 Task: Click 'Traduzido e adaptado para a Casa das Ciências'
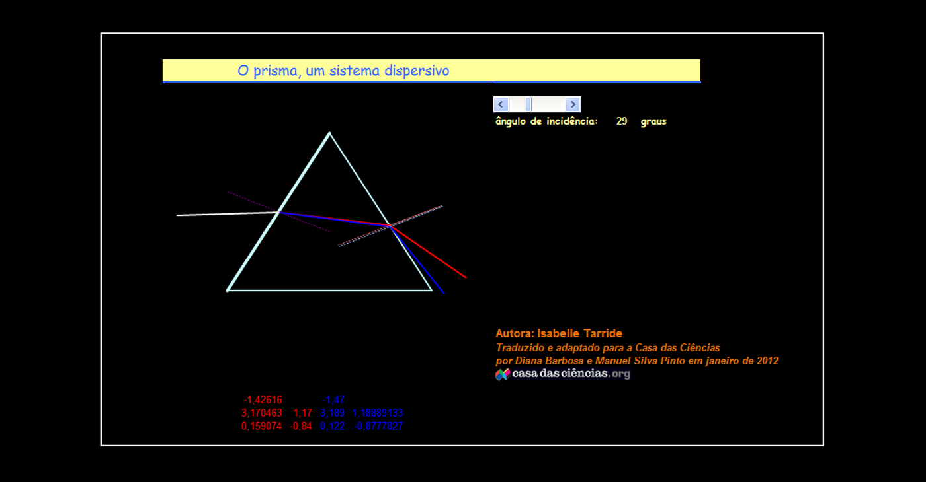tap(608, 347)
